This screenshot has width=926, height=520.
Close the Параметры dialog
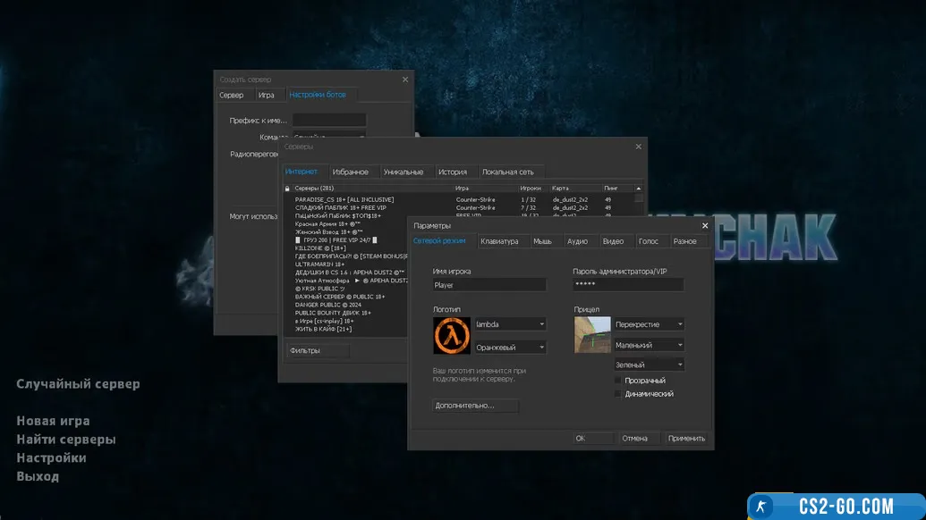(704, 226)
